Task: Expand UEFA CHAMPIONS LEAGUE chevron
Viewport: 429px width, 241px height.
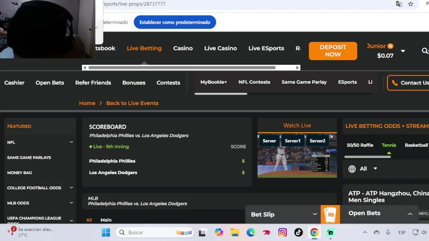Action: pyautogui.click(x=71, y=221)
